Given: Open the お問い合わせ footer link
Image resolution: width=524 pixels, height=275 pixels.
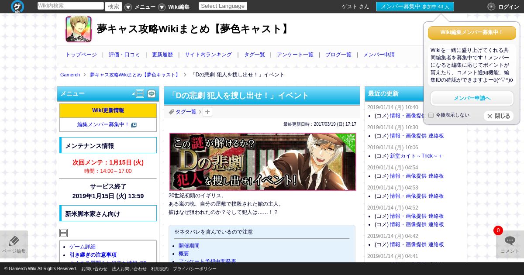Looking at the screenshot, I should [94, 269].
